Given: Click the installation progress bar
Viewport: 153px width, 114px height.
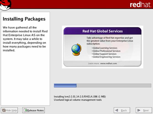Looking at the screenshot, I should point(102,85).
